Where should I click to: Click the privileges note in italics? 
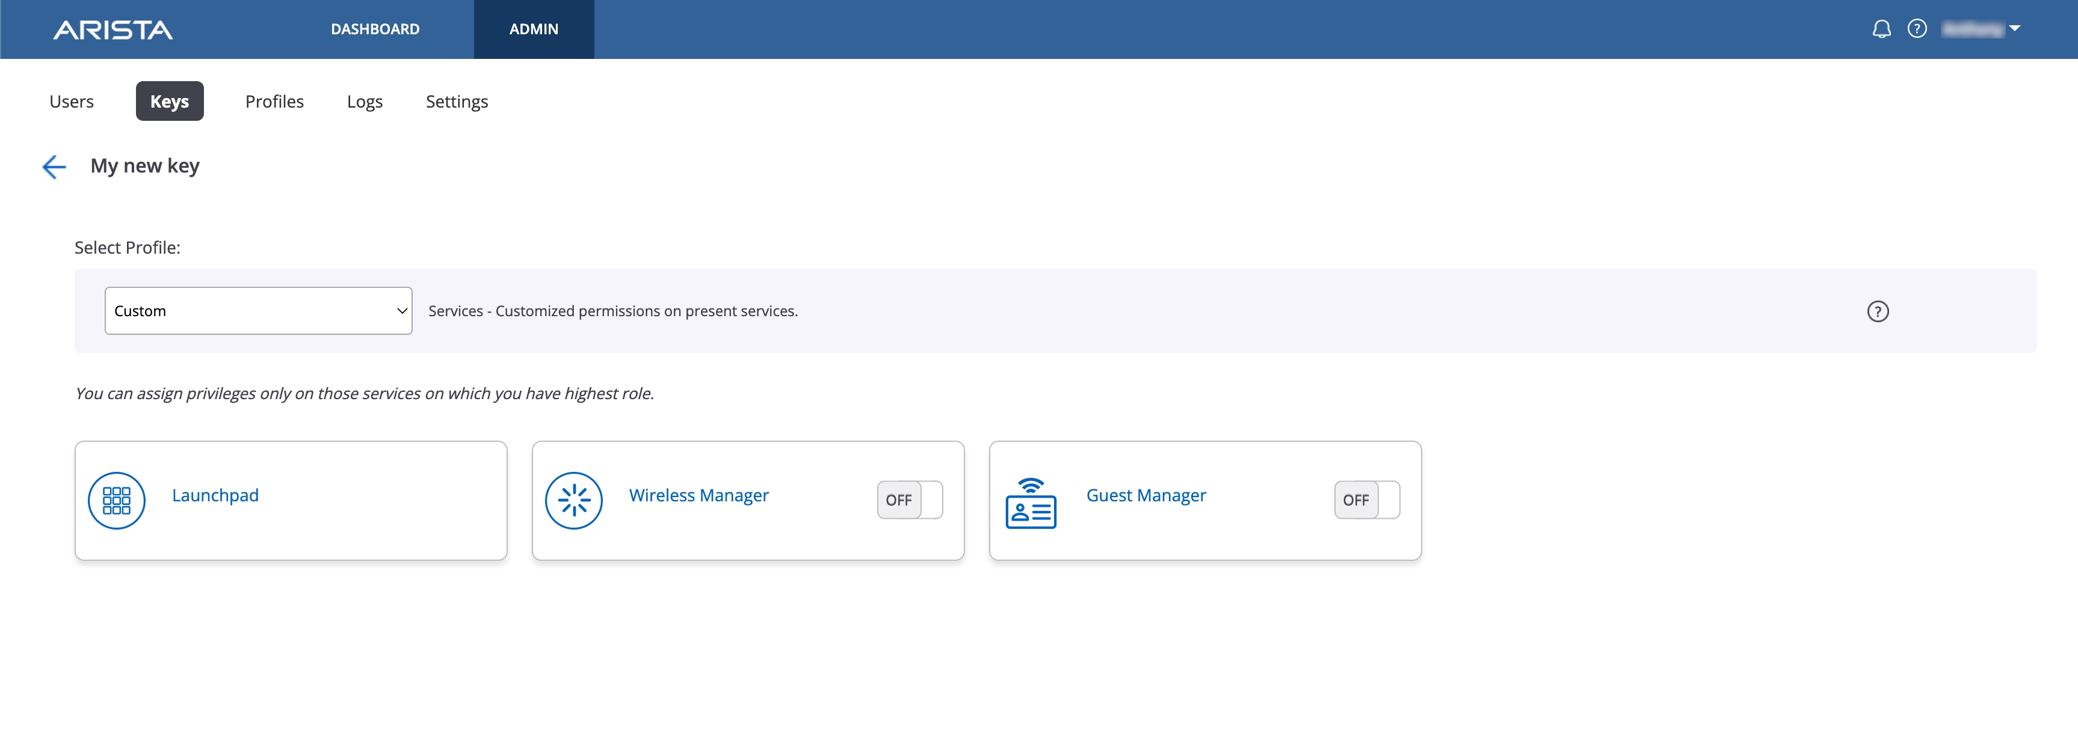(x=364, y=393)
